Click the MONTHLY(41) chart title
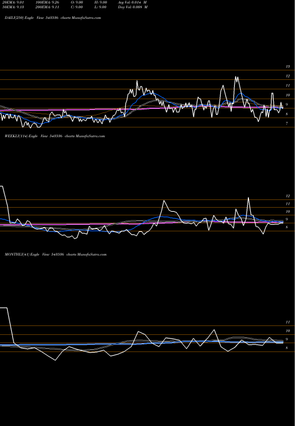This screenshot has width=295, height=426. [x=55, y=254]
